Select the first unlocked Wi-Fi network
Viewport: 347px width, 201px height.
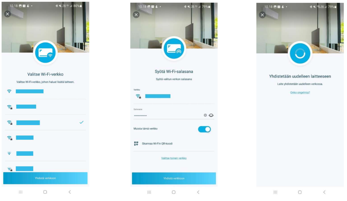pos(45,91)
